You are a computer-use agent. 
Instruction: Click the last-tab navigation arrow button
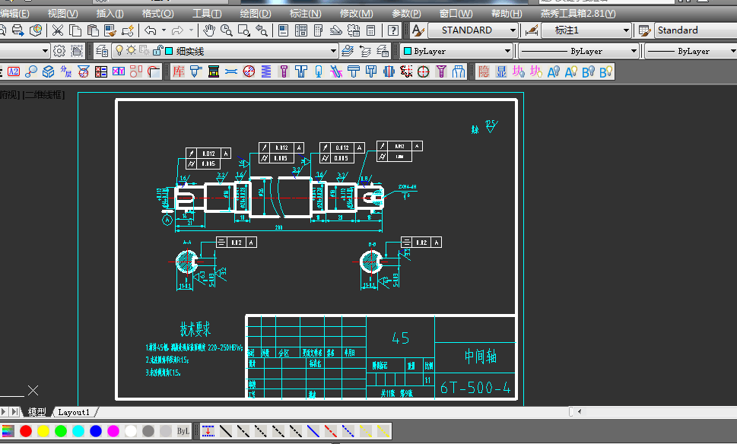click(15, 412)
